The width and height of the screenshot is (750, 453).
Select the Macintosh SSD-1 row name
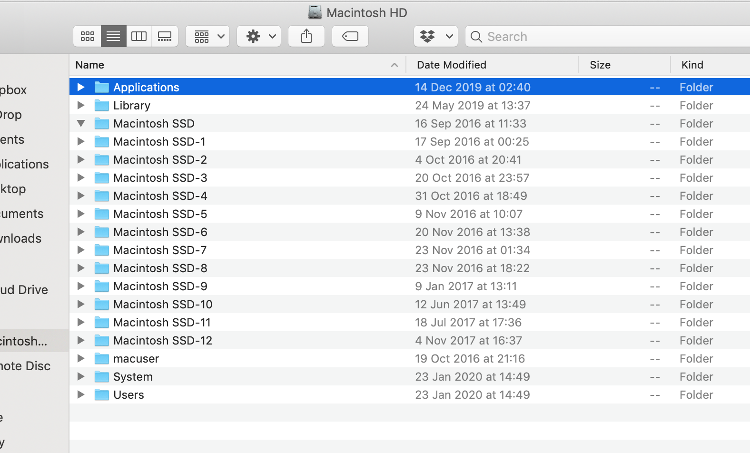pos(159,142)
